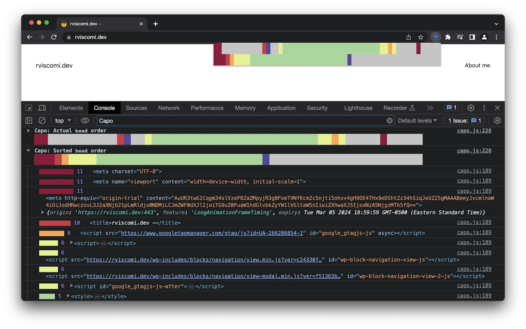Bookmark this page with the star icon
The image size is (526, 329).
tap(421, 37)
